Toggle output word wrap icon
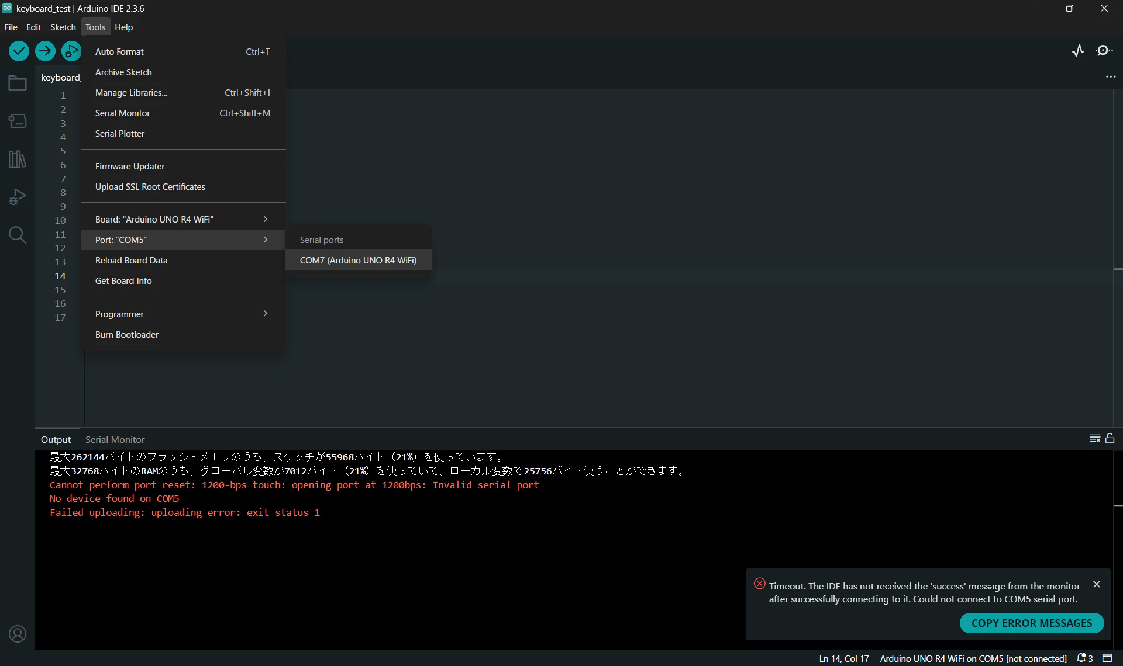 click(x=1095, y=439)
